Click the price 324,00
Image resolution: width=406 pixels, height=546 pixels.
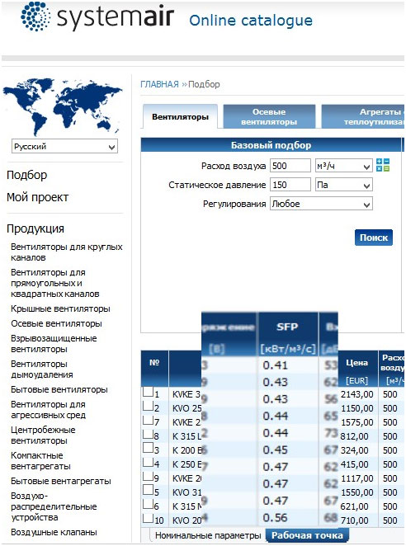pos(354,450)
